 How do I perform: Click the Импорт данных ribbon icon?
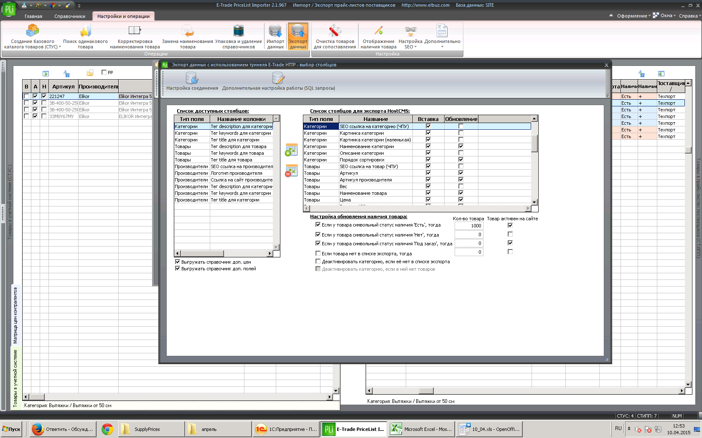pyautogui.click(x=275, y=36)
